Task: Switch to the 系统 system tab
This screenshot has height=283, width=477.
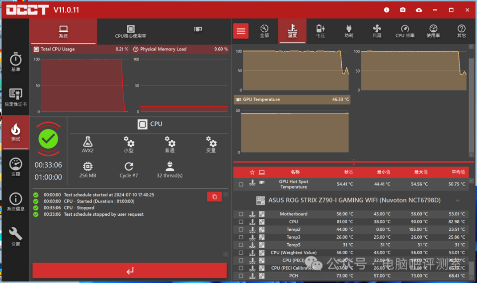Action: click(x=63, y=31)
